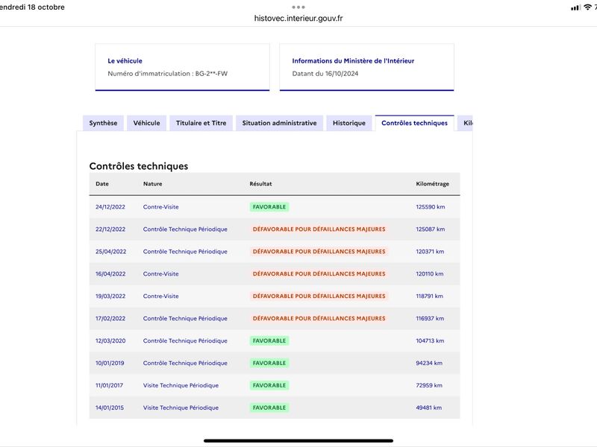Click the Kilométrage column header
This screenshot has width=597, height=447.
(x=432, y=183)
